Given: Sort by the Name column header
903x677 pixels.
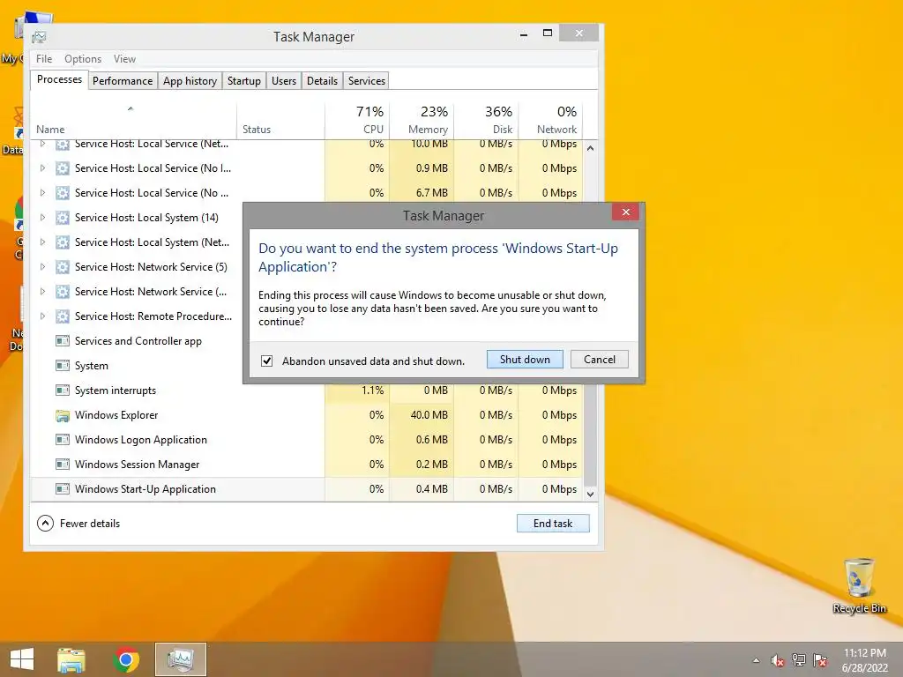Looking at the screenshot, I should [x=134, y=121].
